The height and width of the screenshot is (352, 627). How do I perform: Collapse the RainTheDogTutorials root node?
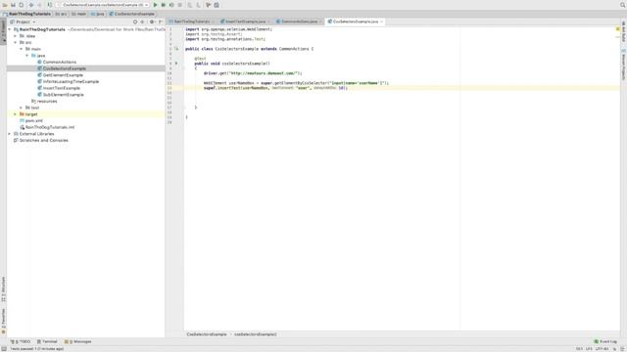coord(10,29)
